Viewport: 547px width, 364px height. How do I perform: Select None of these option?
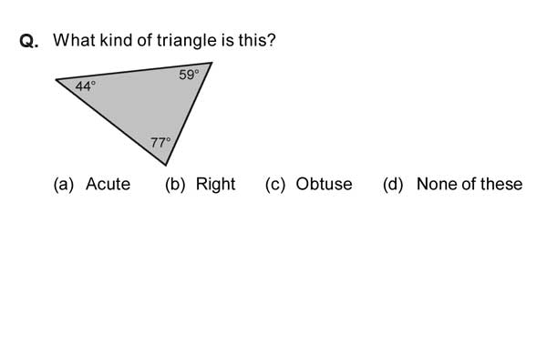click(x=470, y=184)
